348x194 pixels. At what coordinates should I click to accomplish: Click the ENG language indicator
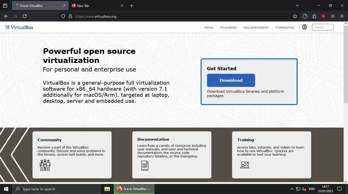click(312, 189)
